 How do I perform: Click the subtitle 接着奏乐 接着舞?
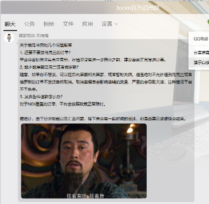85,196
